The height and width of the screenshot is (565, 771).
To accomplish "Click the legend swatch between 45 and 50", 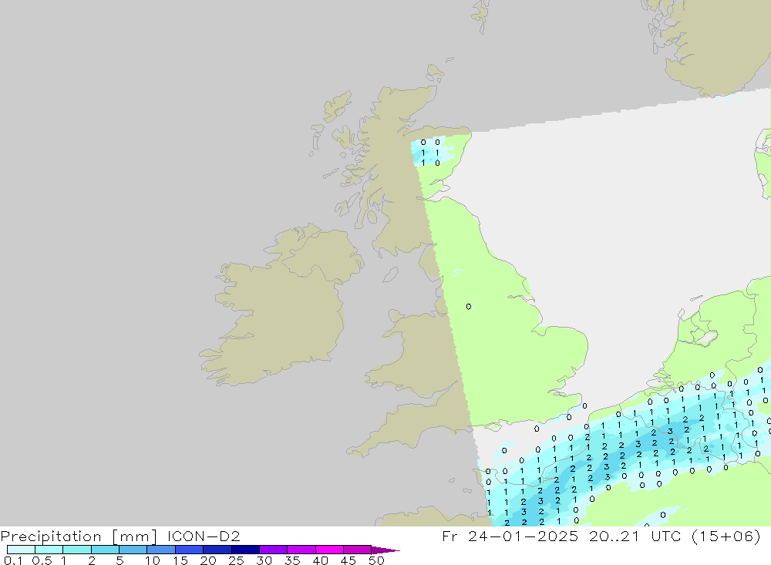I will pos(358,550).
